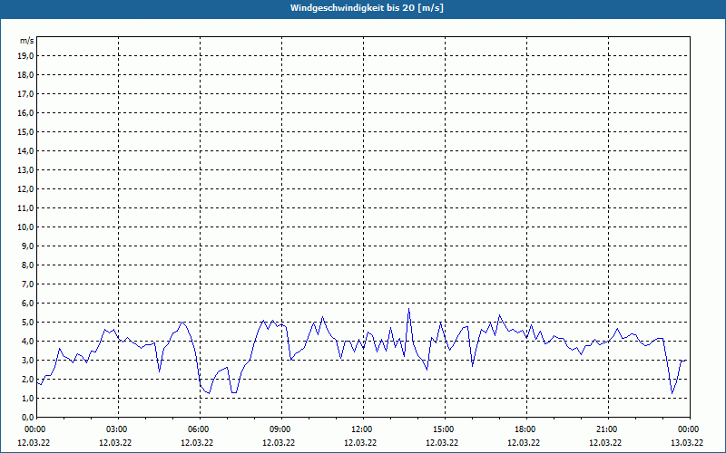Click the 11,0 y-axis label
The width and height of the screenshot is (726, 453).
[26, 208]
